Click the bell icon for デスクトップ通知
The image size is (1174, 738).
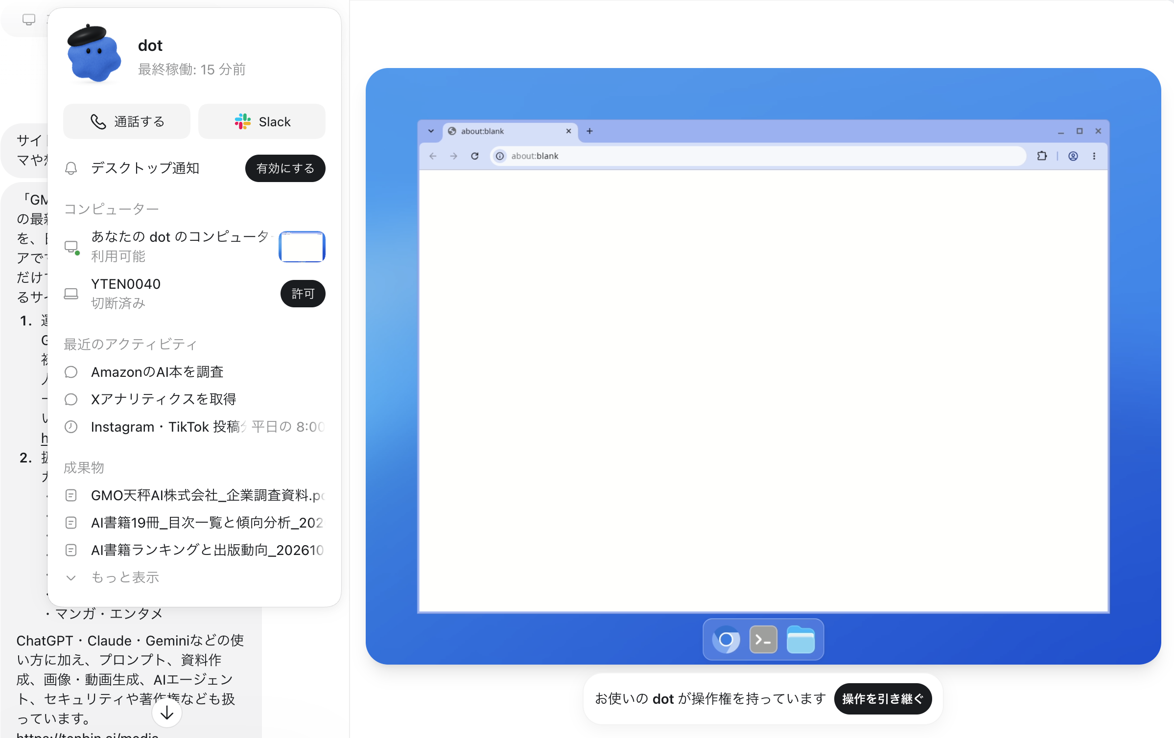pos(71,168)
